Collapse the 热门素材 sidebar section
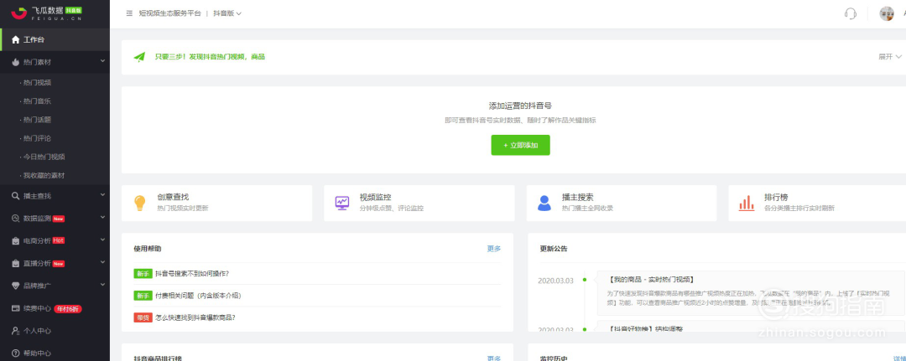906x361 pixels. pyautogui.click(x=102, y=61)
